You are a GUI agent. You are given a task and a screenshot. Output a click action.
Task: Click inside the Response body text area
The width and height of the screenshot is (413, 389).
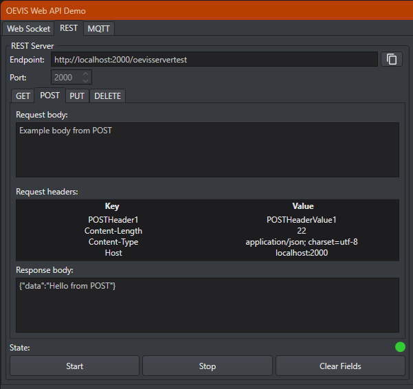208,305
